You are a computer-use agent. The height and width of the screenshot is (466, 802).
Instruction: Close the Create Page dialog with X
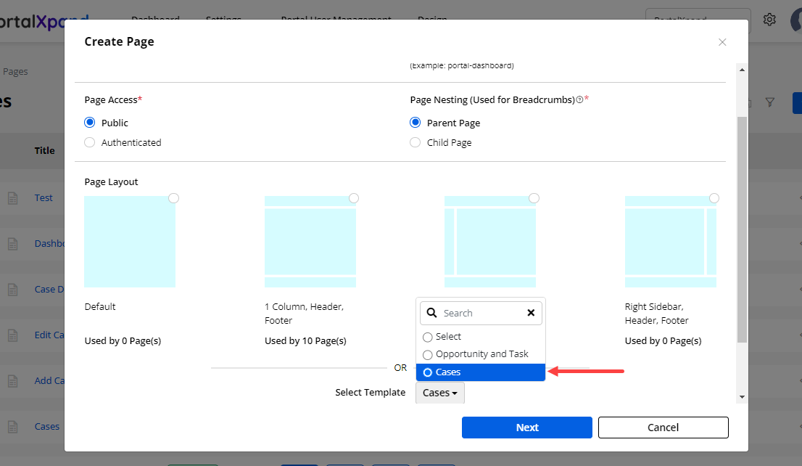click(722, 42)
